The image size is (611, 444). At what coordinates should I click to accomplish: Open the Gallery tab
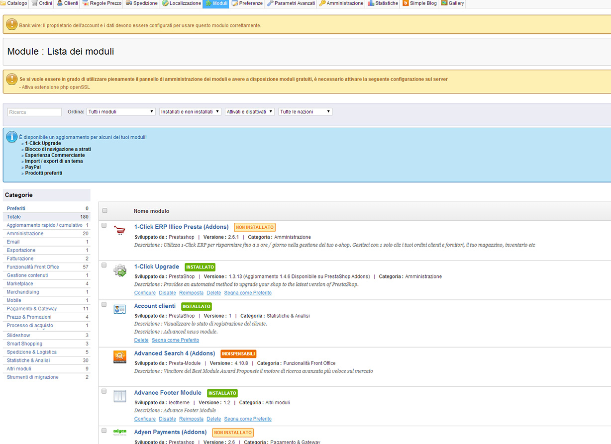pos(453,3)
